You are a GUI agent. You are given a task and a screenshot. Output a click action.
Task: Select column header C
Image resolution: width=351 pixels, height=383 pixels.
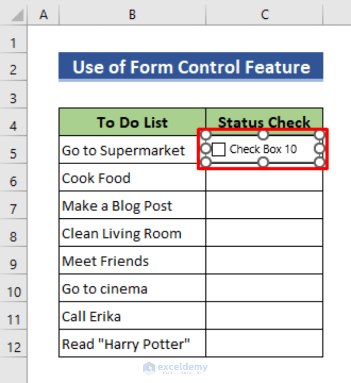point(265,14)
